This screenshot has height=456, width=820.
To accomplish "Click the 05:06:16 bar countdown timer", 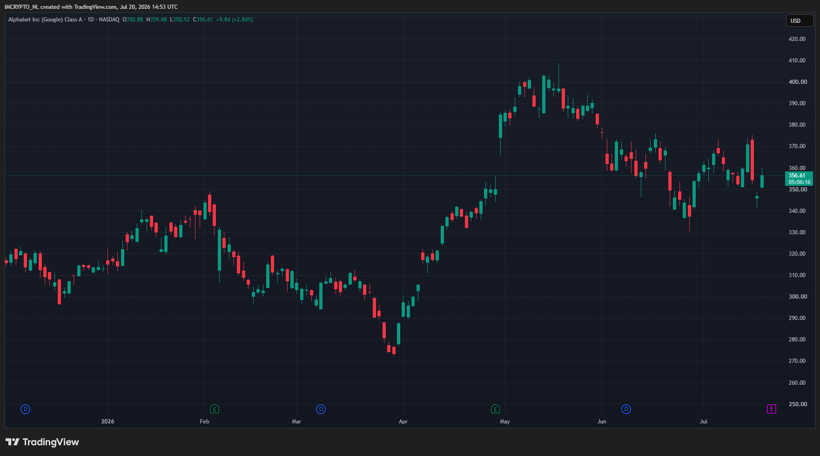I will point(800,182).
